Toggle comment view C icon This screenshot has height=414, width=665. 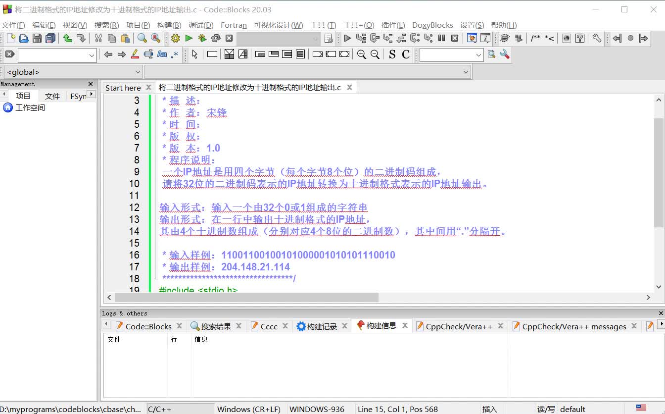coord(406,54)
